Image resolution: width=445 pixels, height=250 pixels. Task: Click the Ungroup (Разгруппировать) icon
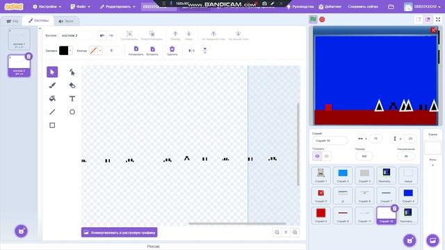(152, 35)
